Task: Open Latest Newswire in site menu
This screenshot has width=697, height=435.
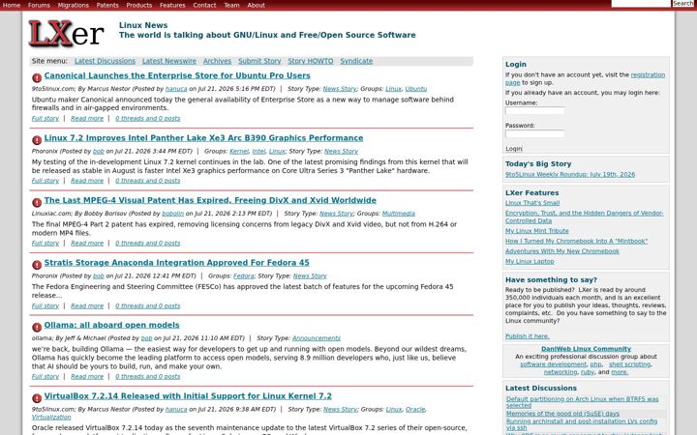Action: [x=168, y=61]
